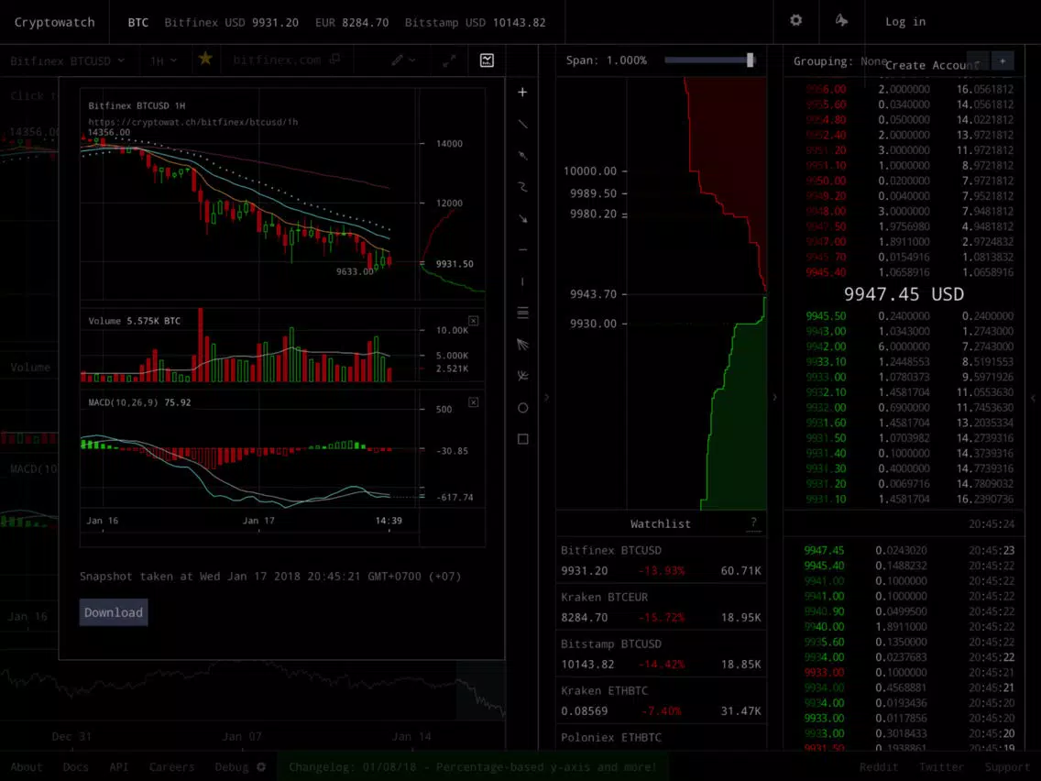Click the Download snapshot button
The width and height of the screenshot is (1041, 781).
[x=114, y=612]
